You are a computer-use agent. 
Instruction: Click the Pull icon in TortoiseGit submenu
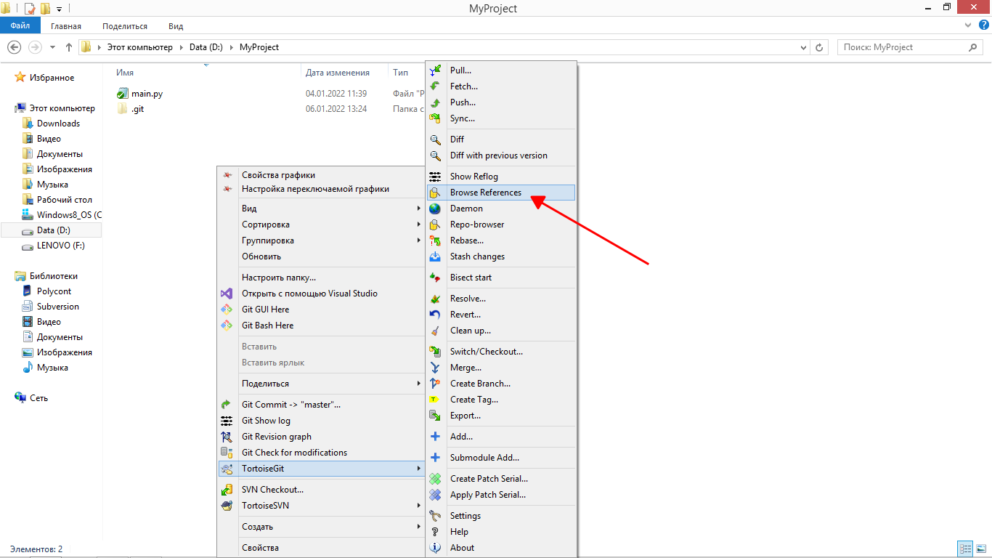435,70
